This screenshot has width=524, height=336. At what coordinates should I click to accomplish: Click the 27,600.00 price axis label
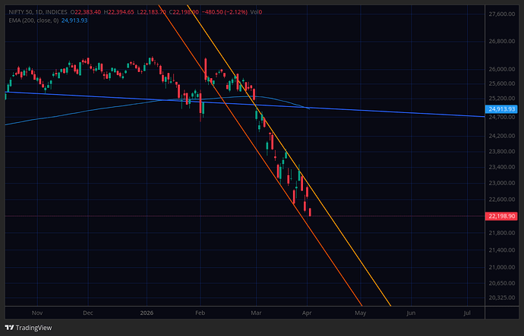[x=502, y=14]
